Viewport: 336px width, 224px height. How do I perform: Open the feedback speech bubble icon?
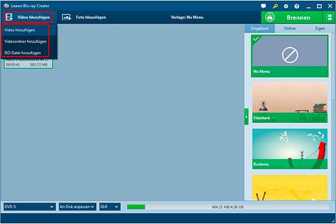click(263, 6)
